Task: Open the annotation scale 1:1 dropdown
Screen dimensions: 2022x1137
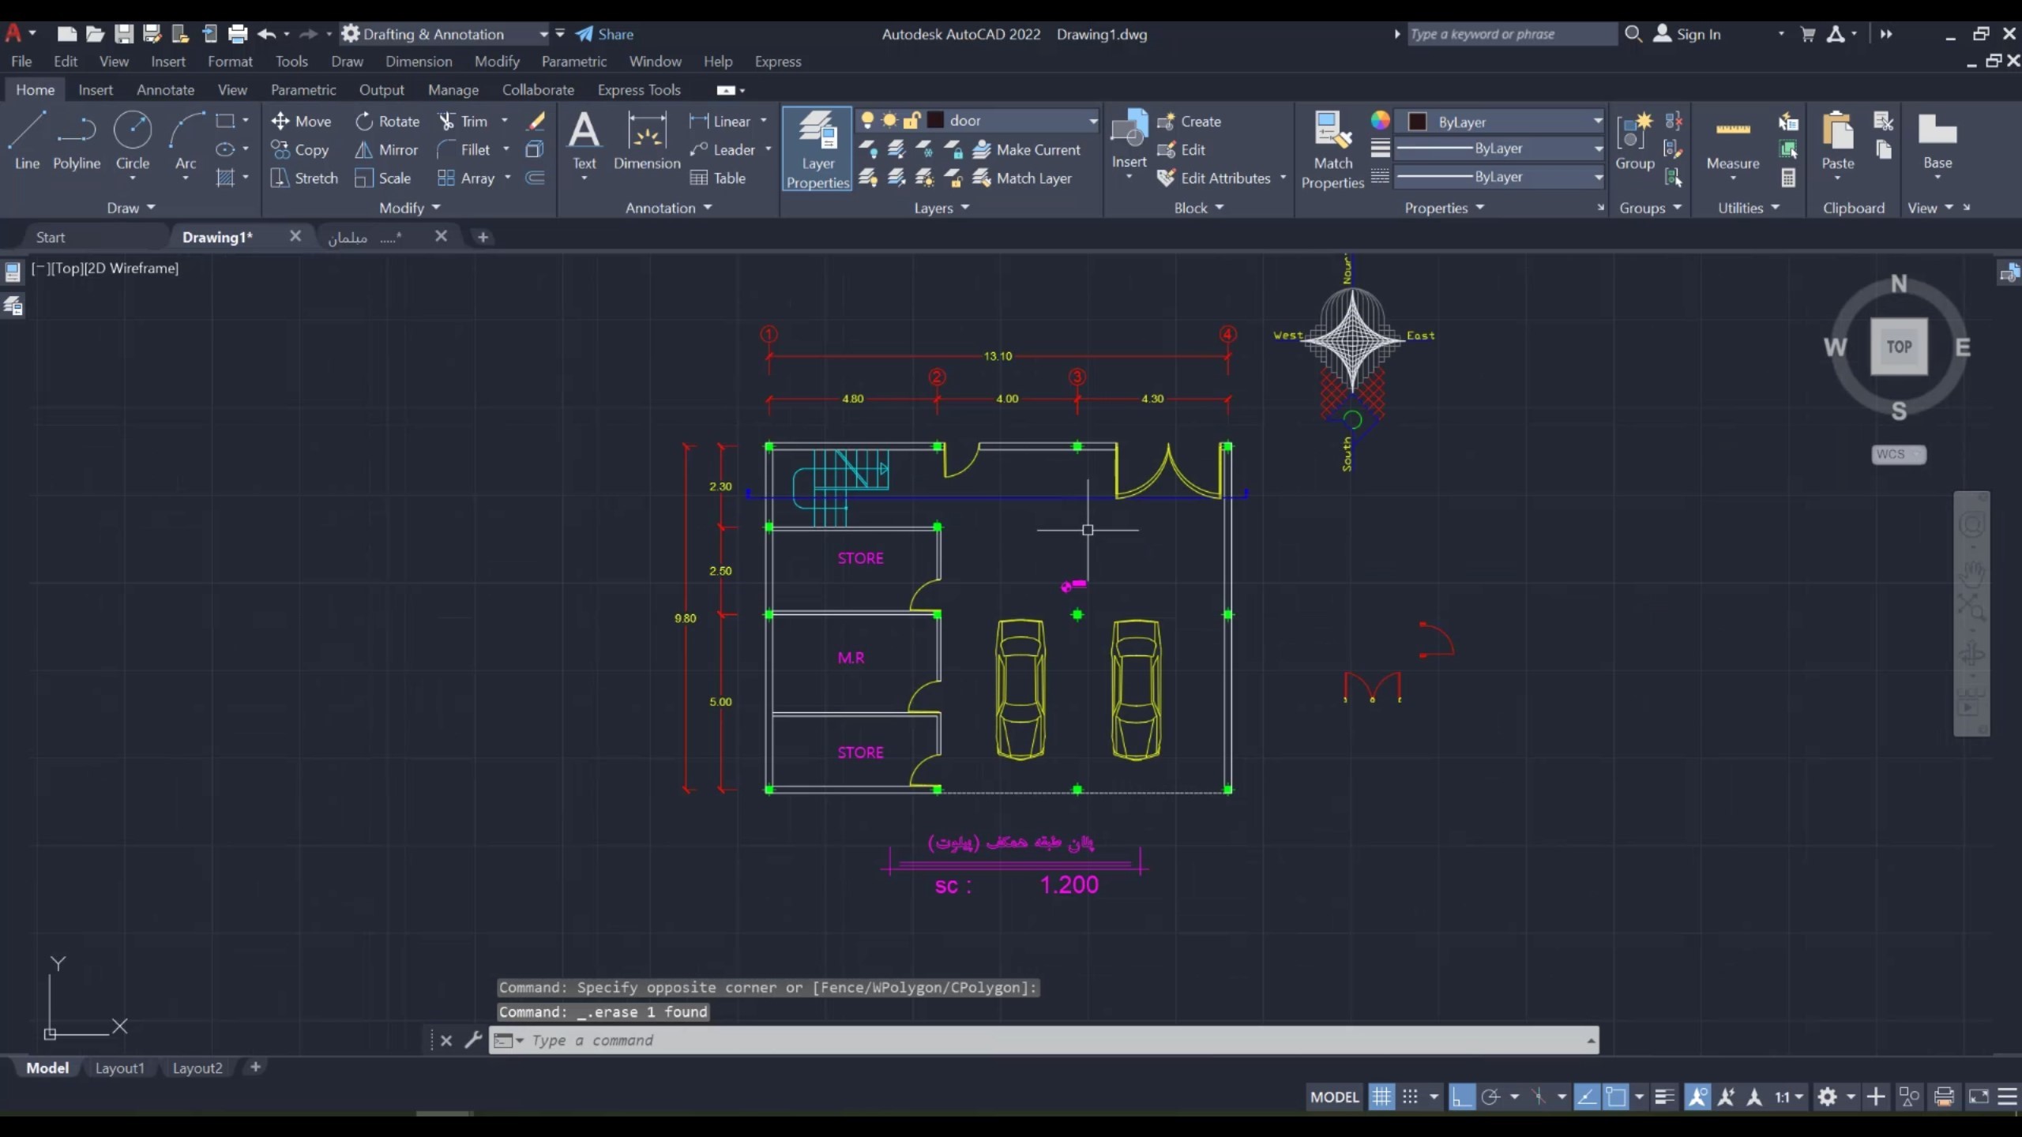Action: pyautogui.click(x=1789, y=1096)
